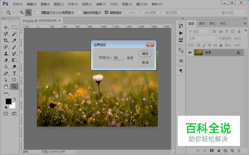Click 确定 in the 边界选区 dialog

(x=145, y=54)
